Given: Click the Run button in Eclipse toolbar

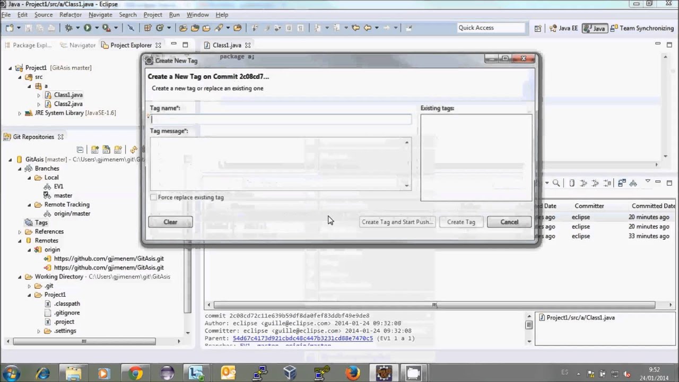Looking at the screenshot, I should click(x=88, y=28).
